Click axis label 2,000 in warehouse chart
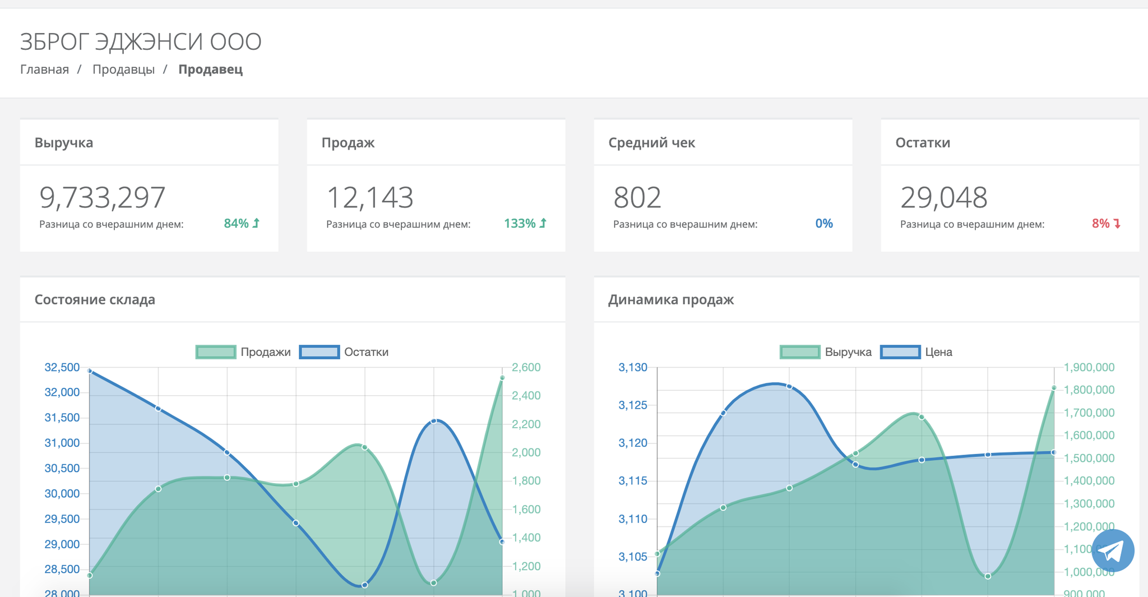The height and width of the screenshot is (597, 1148). [x=526, y=452]
